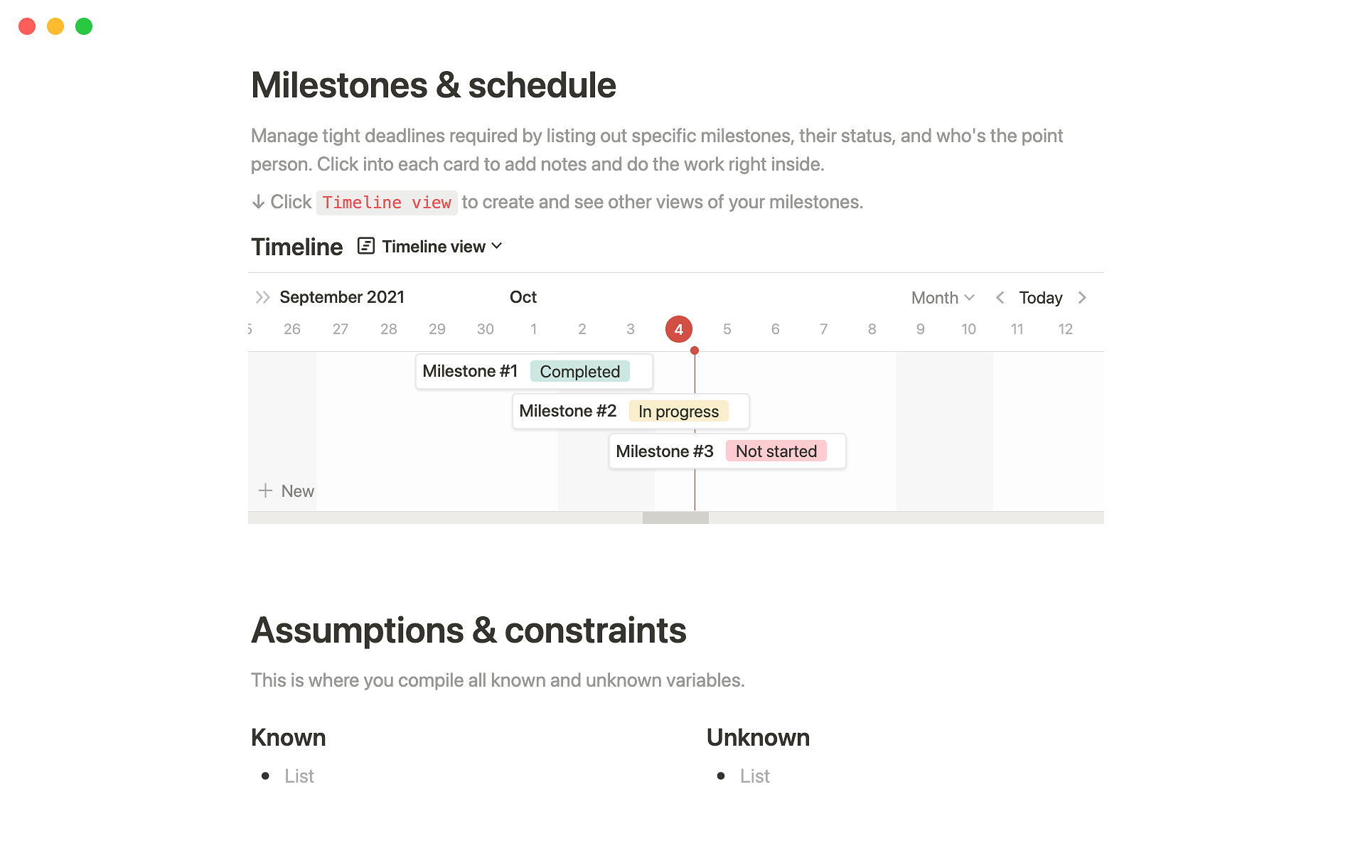The height and width of the screenshot is (853, 1365).
Task: Click the inline Timeline view link in description
Action: [387, 203]
